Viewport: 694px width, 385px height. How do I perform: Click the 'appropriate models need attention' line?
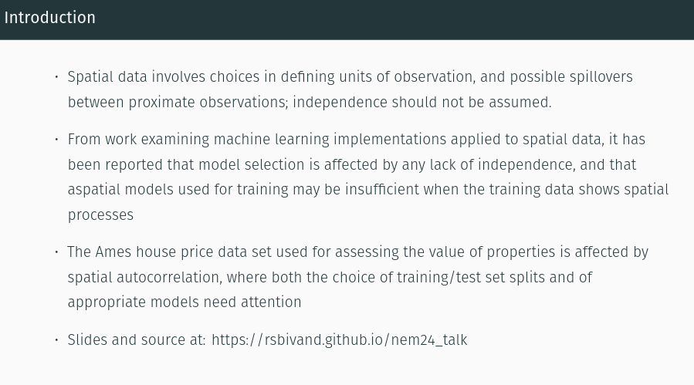coord(185,302)
